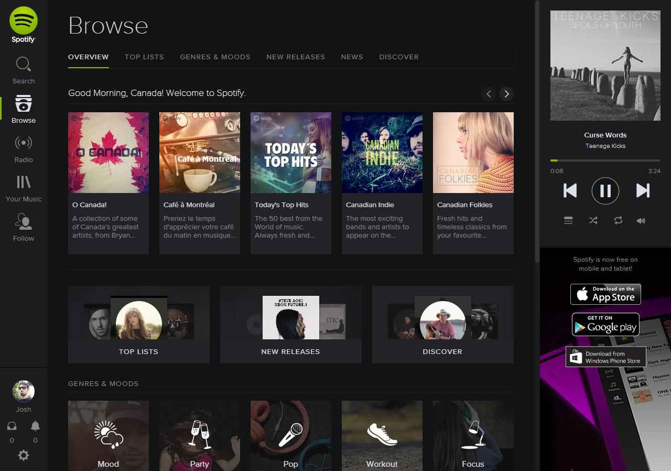Pause the current song
This screenshot has width=671, height=471.
tap(605, 190)
